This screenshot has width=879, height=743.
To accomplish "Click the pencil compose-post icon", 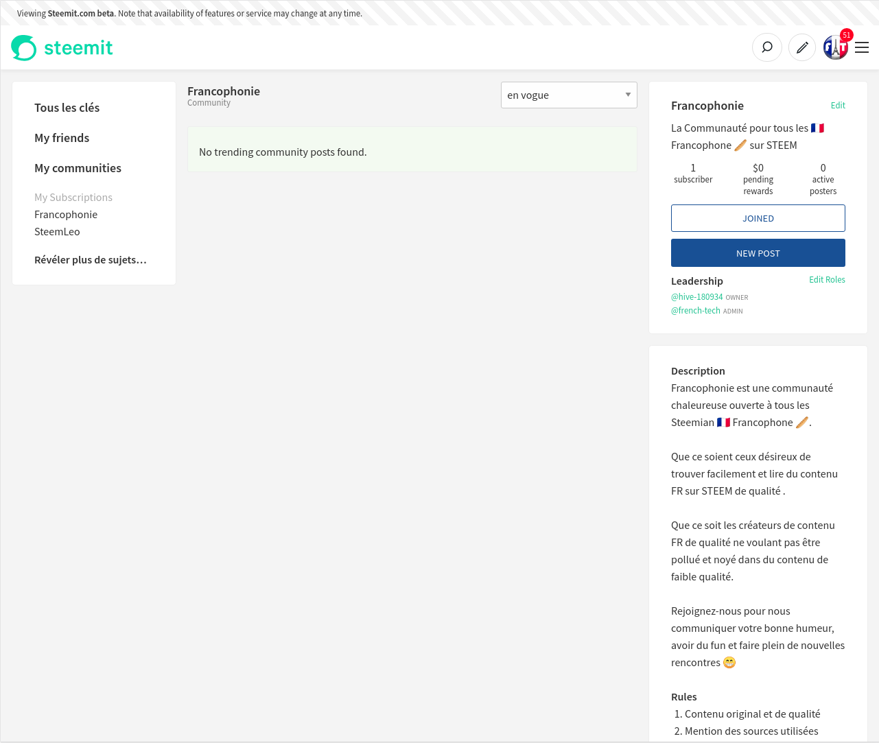I will click(802, 47).
